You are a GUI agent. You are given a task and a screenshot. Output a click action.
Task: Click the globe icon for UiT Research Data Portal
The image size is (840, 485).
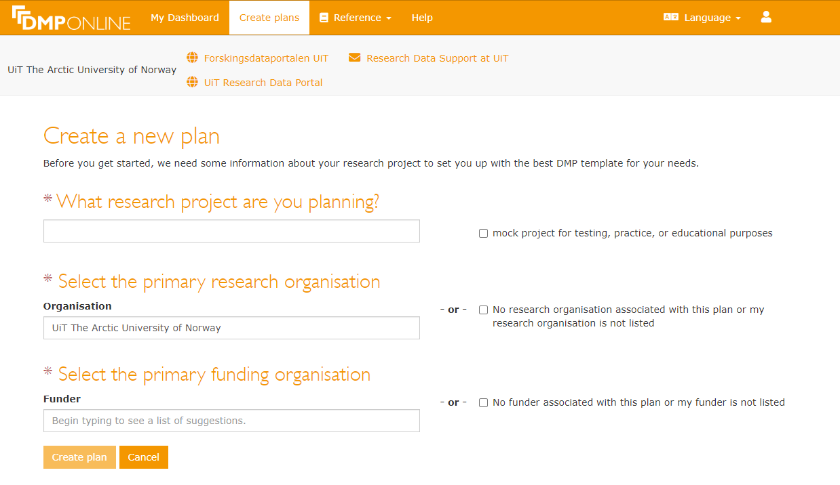[x=192, y=82]
